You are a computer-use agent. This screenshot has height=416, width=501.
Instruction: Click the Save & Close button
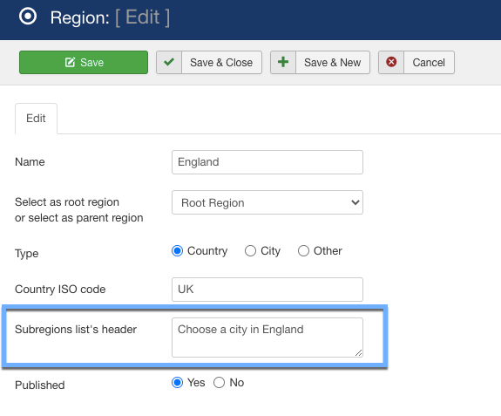[209, 62]
